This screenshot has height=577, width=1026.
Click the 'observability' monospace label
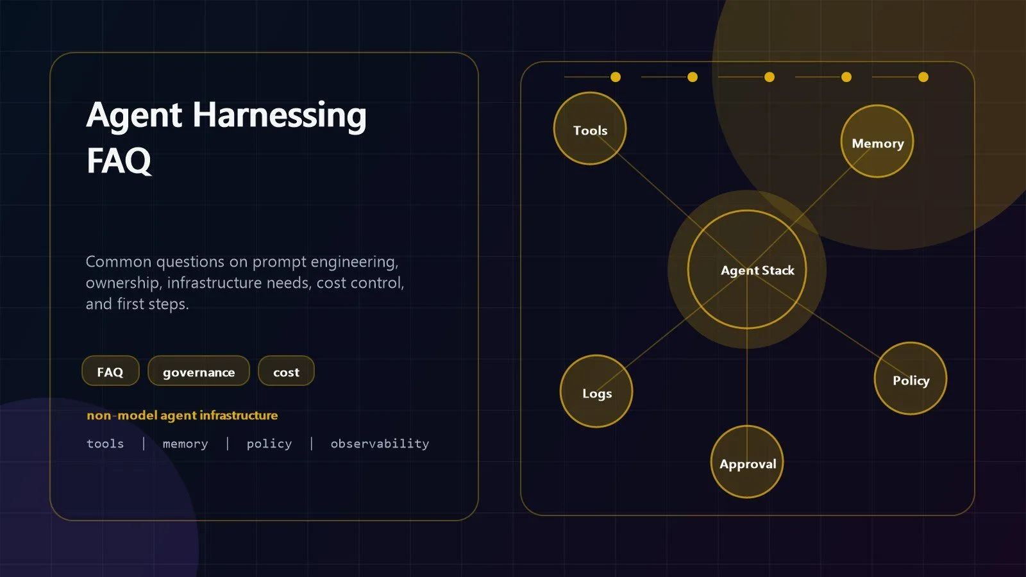[380, 444]
